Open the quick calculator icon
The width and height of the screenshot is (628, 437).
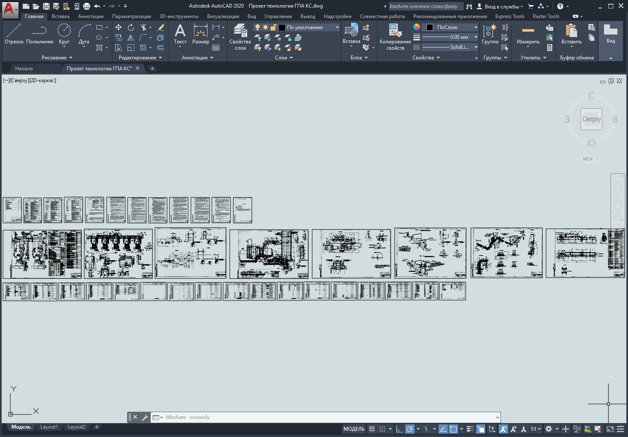[550, 48]
